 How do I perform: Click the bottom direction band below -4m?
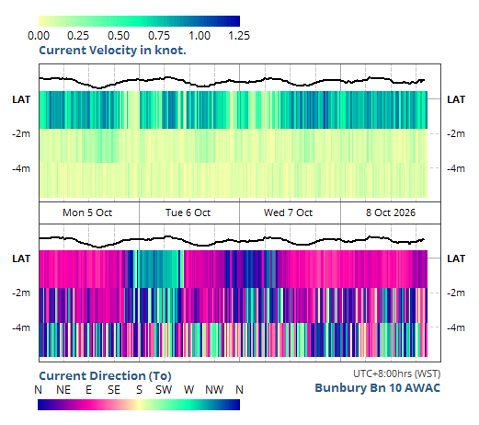[x=234, y=339]
